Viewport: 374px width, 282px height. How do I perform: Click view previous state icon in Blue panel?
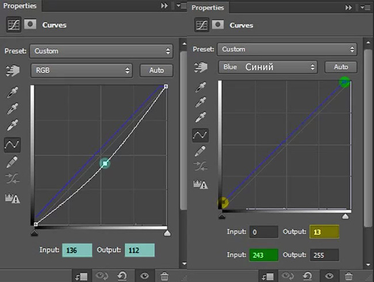(x=288, y=276)
